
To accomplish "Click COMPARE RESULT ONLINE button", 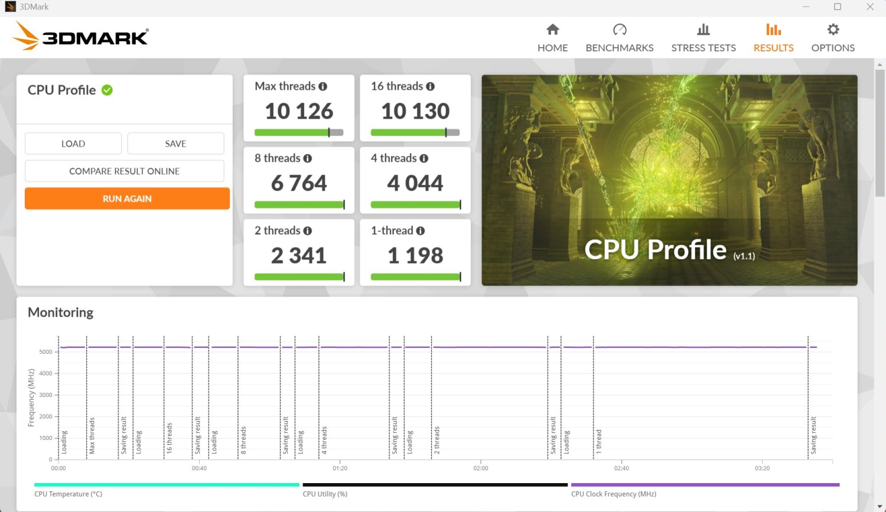I will coord(124,171).
